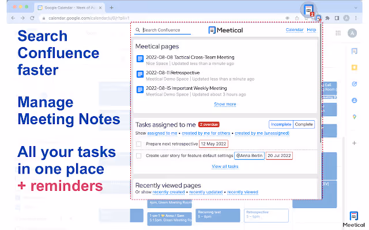Image resolution: width=369 pixels, height=230 pixels.
Task: Open the Help link in the Meetical popup
Action: [311, 30]
